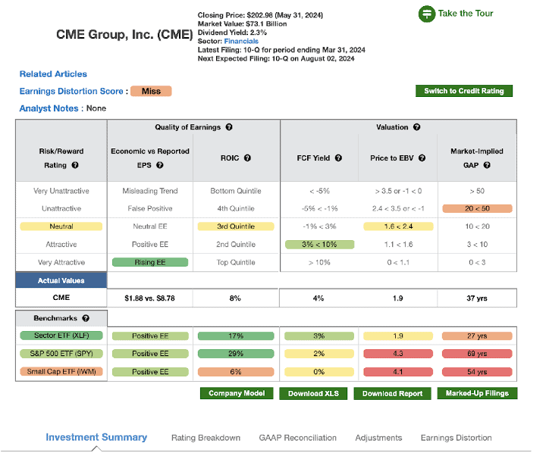The image size is (546, 459).
Task: Click help icon next to Economic vs Reported EPS
Action: (x=159, y=165)
